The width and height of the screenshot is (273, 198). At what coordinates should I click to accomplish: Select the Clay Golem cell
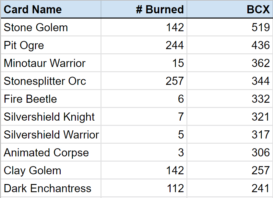[32, 170]
